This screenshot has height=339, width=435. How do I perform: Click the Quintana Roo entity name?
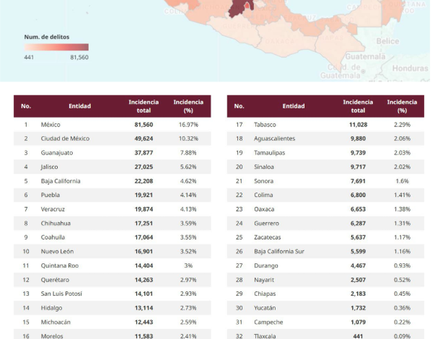pyautogui.click(x=60, y=265)
